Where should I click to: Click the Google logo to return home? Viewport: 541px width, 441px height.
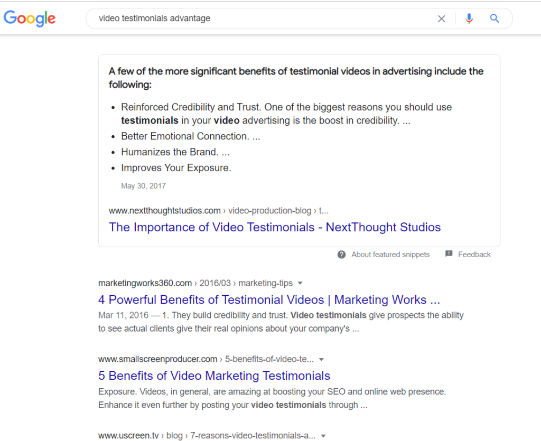pos(29,18)
